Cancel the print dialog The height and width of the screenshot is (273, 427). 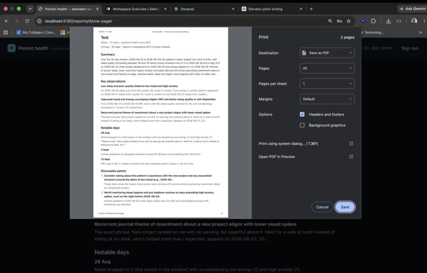click(322, 207)
